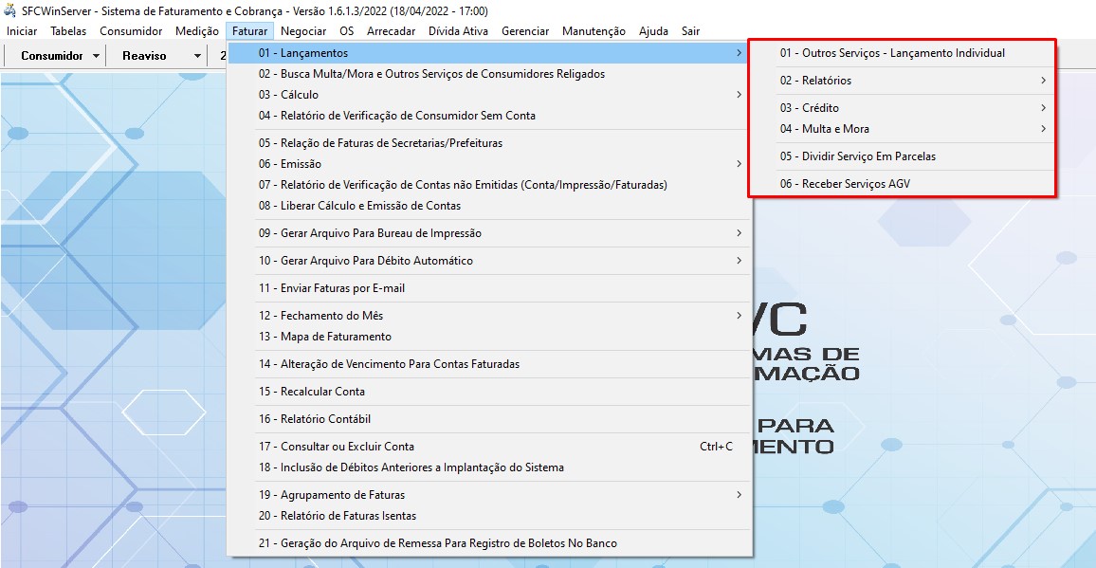Click the Reaviso toolbar button
Viewport: 1096px width, 568px height.
[144, 56]
